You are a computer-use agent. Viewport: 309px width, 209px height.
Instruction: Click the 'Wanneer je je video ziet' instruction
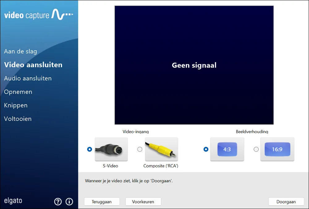(129, 181)
